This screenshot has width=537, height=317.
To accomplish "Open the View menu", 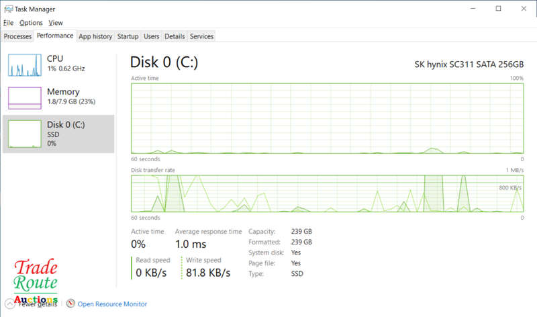I will pos(56,23).
